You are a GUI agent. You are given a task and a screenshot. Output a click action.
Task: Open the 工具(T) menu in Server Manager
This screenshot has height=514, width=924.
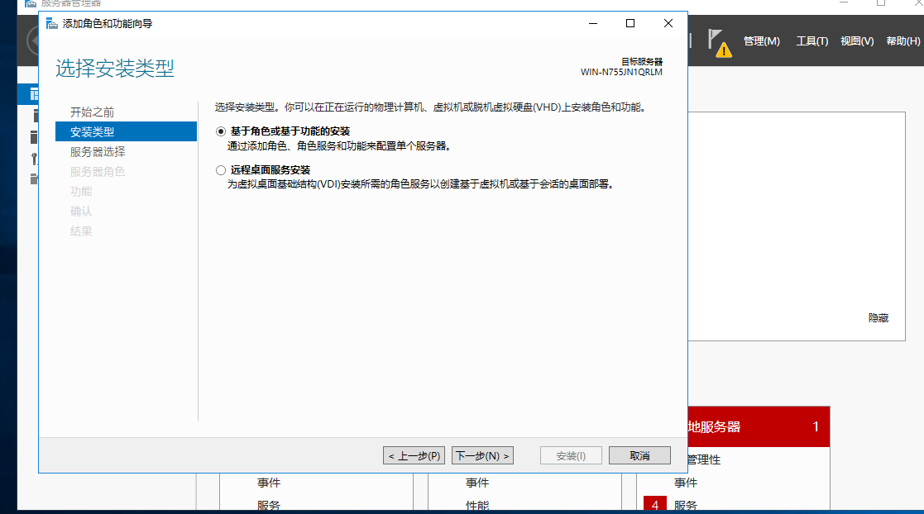[x=812, y=41]
